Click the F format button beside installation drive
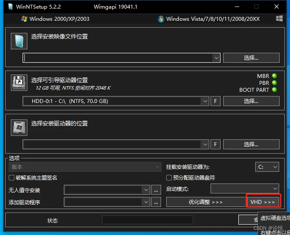Image resolution: width=290 pixels, height=235 pixels. (x=215, y=144)
